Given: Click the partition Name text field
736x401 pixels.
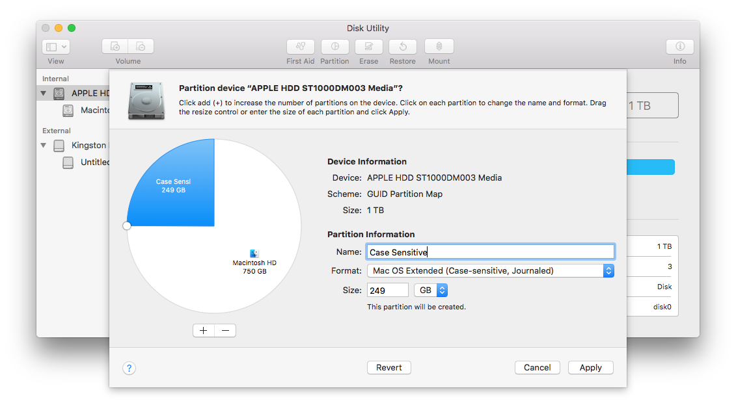Looking at the screenshot, I should pos(491,252).
